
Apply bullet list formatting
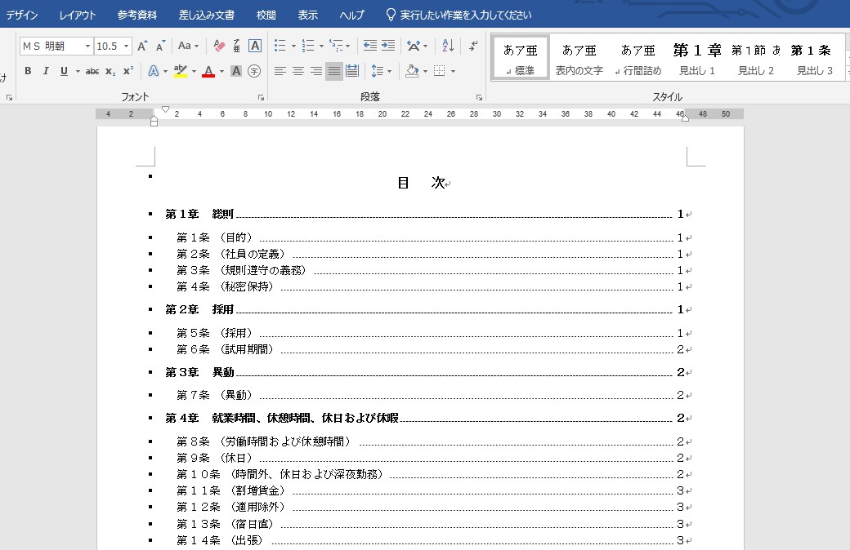click(x=280, y=46)
